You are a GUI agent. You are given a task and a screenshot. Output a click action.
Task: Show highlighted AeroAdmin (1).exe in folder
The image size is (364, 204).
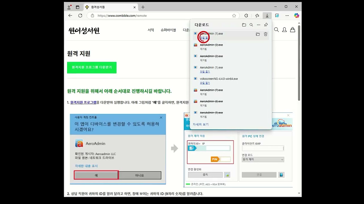(258, 34)
